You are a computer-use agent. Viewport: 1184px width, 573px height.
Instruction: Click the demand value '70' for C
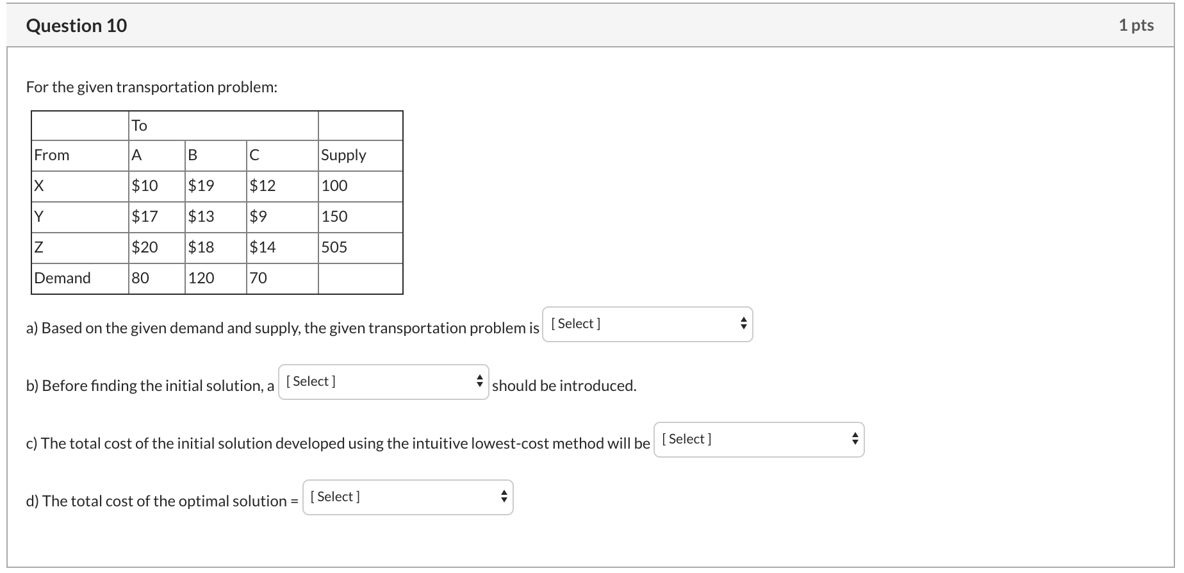pos(258,278)
